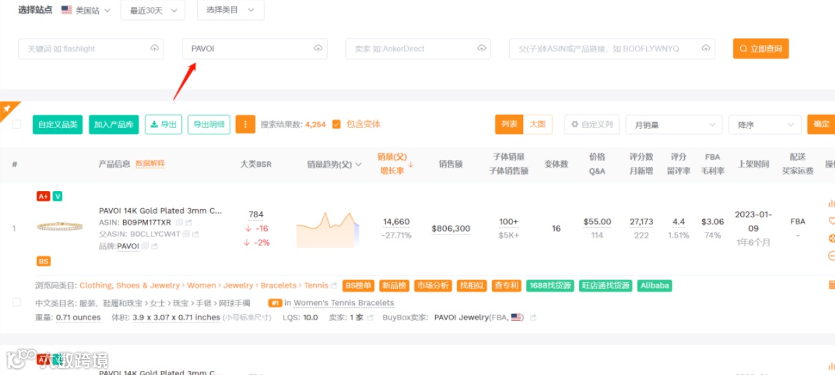The height and width of the screenshot is (375, 835).
Task: Click the 自定义列 custom columns button
Action: pyautogui.click(x=591, y=125)
